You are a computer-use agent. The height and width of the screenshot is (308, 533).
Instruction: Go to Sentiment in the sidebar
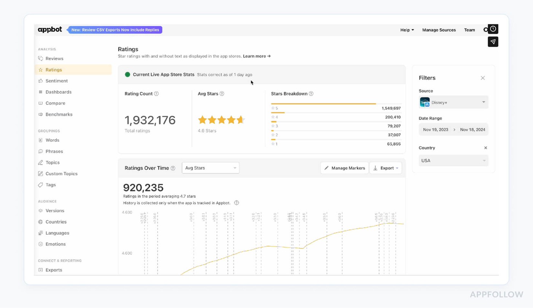[x=56, y=81]
